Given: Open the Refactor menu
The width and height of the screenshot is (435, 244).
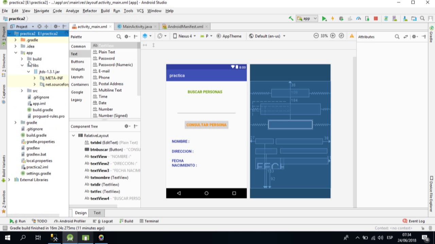Looking at the screenshot, I should tap(90, 11).
